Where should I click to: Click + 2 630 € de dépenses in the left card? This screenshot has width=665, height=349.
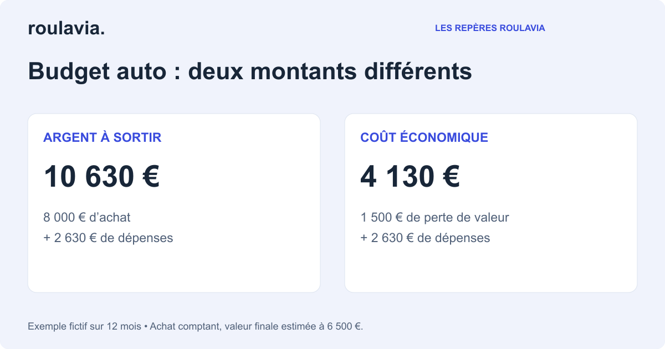point(108,238)
